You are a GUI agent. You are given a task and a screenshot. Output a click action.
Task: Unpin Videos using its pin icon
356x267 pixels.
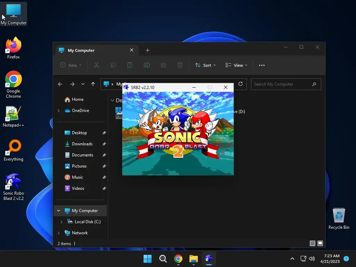(104, 188)
